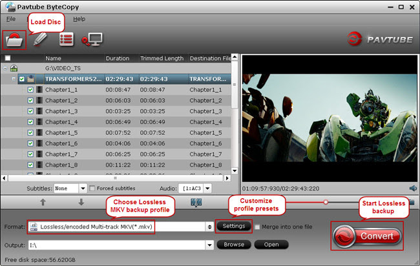Collapse the TRANSFORMERS2 title node

click(14, 79)
